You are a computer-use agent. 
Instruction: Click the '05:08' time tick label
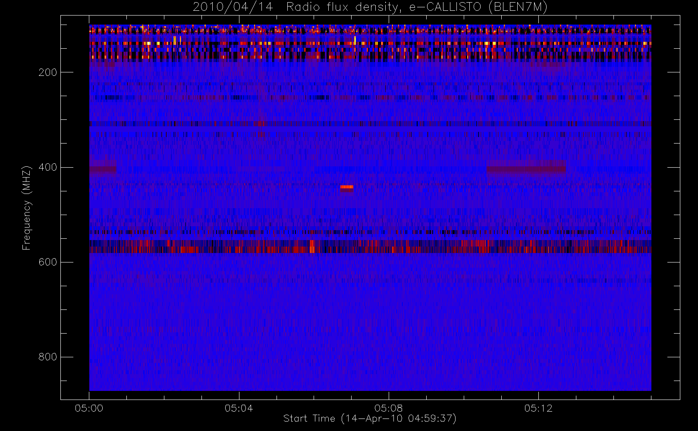389,408
